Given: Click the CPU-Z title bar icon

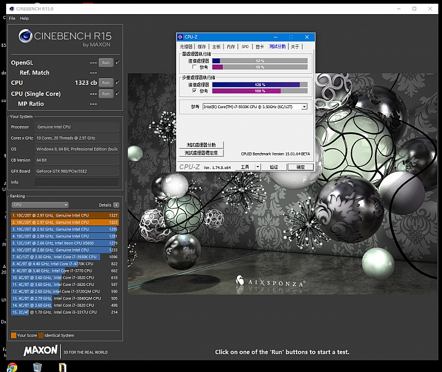Looking at the screenshot, I should [180, 37].
